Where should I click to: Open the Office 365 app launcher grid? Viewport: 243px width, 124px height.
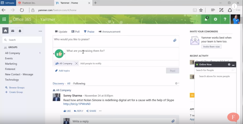point(4,19)
